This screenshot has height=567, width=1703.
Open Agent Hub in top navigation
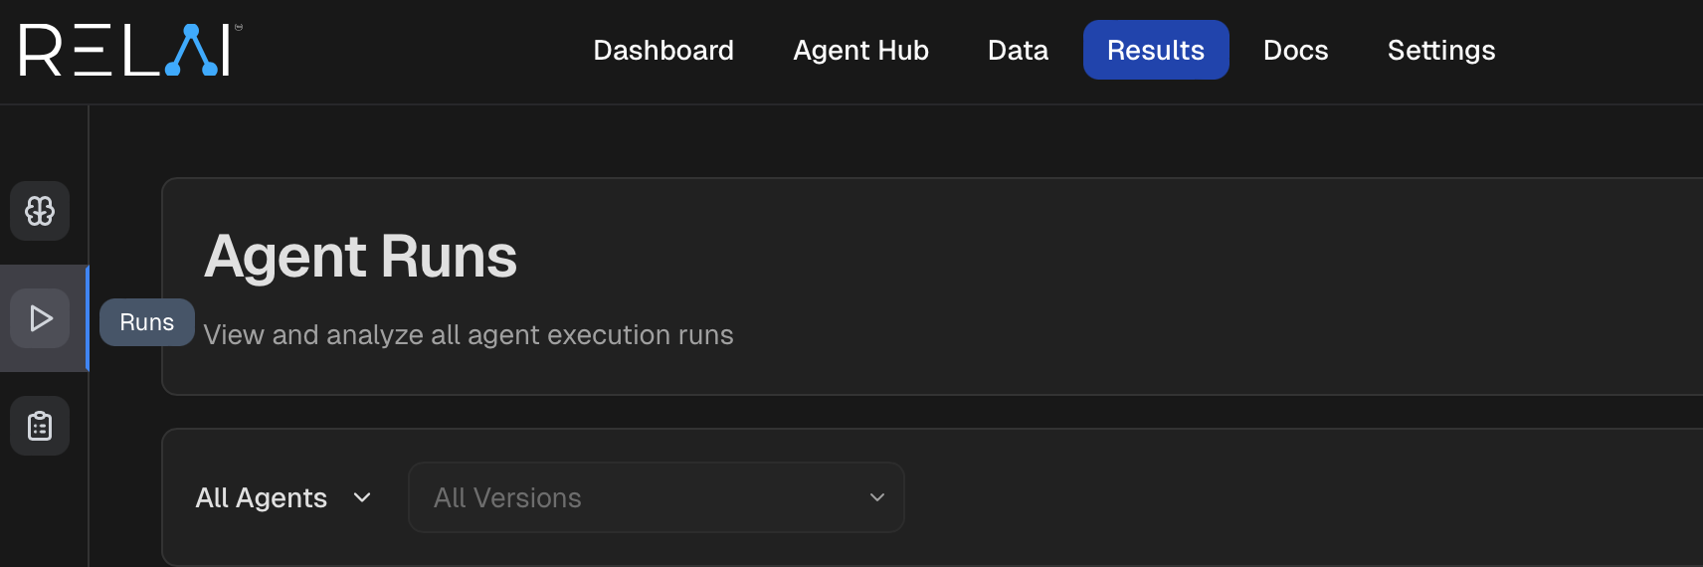860,50
